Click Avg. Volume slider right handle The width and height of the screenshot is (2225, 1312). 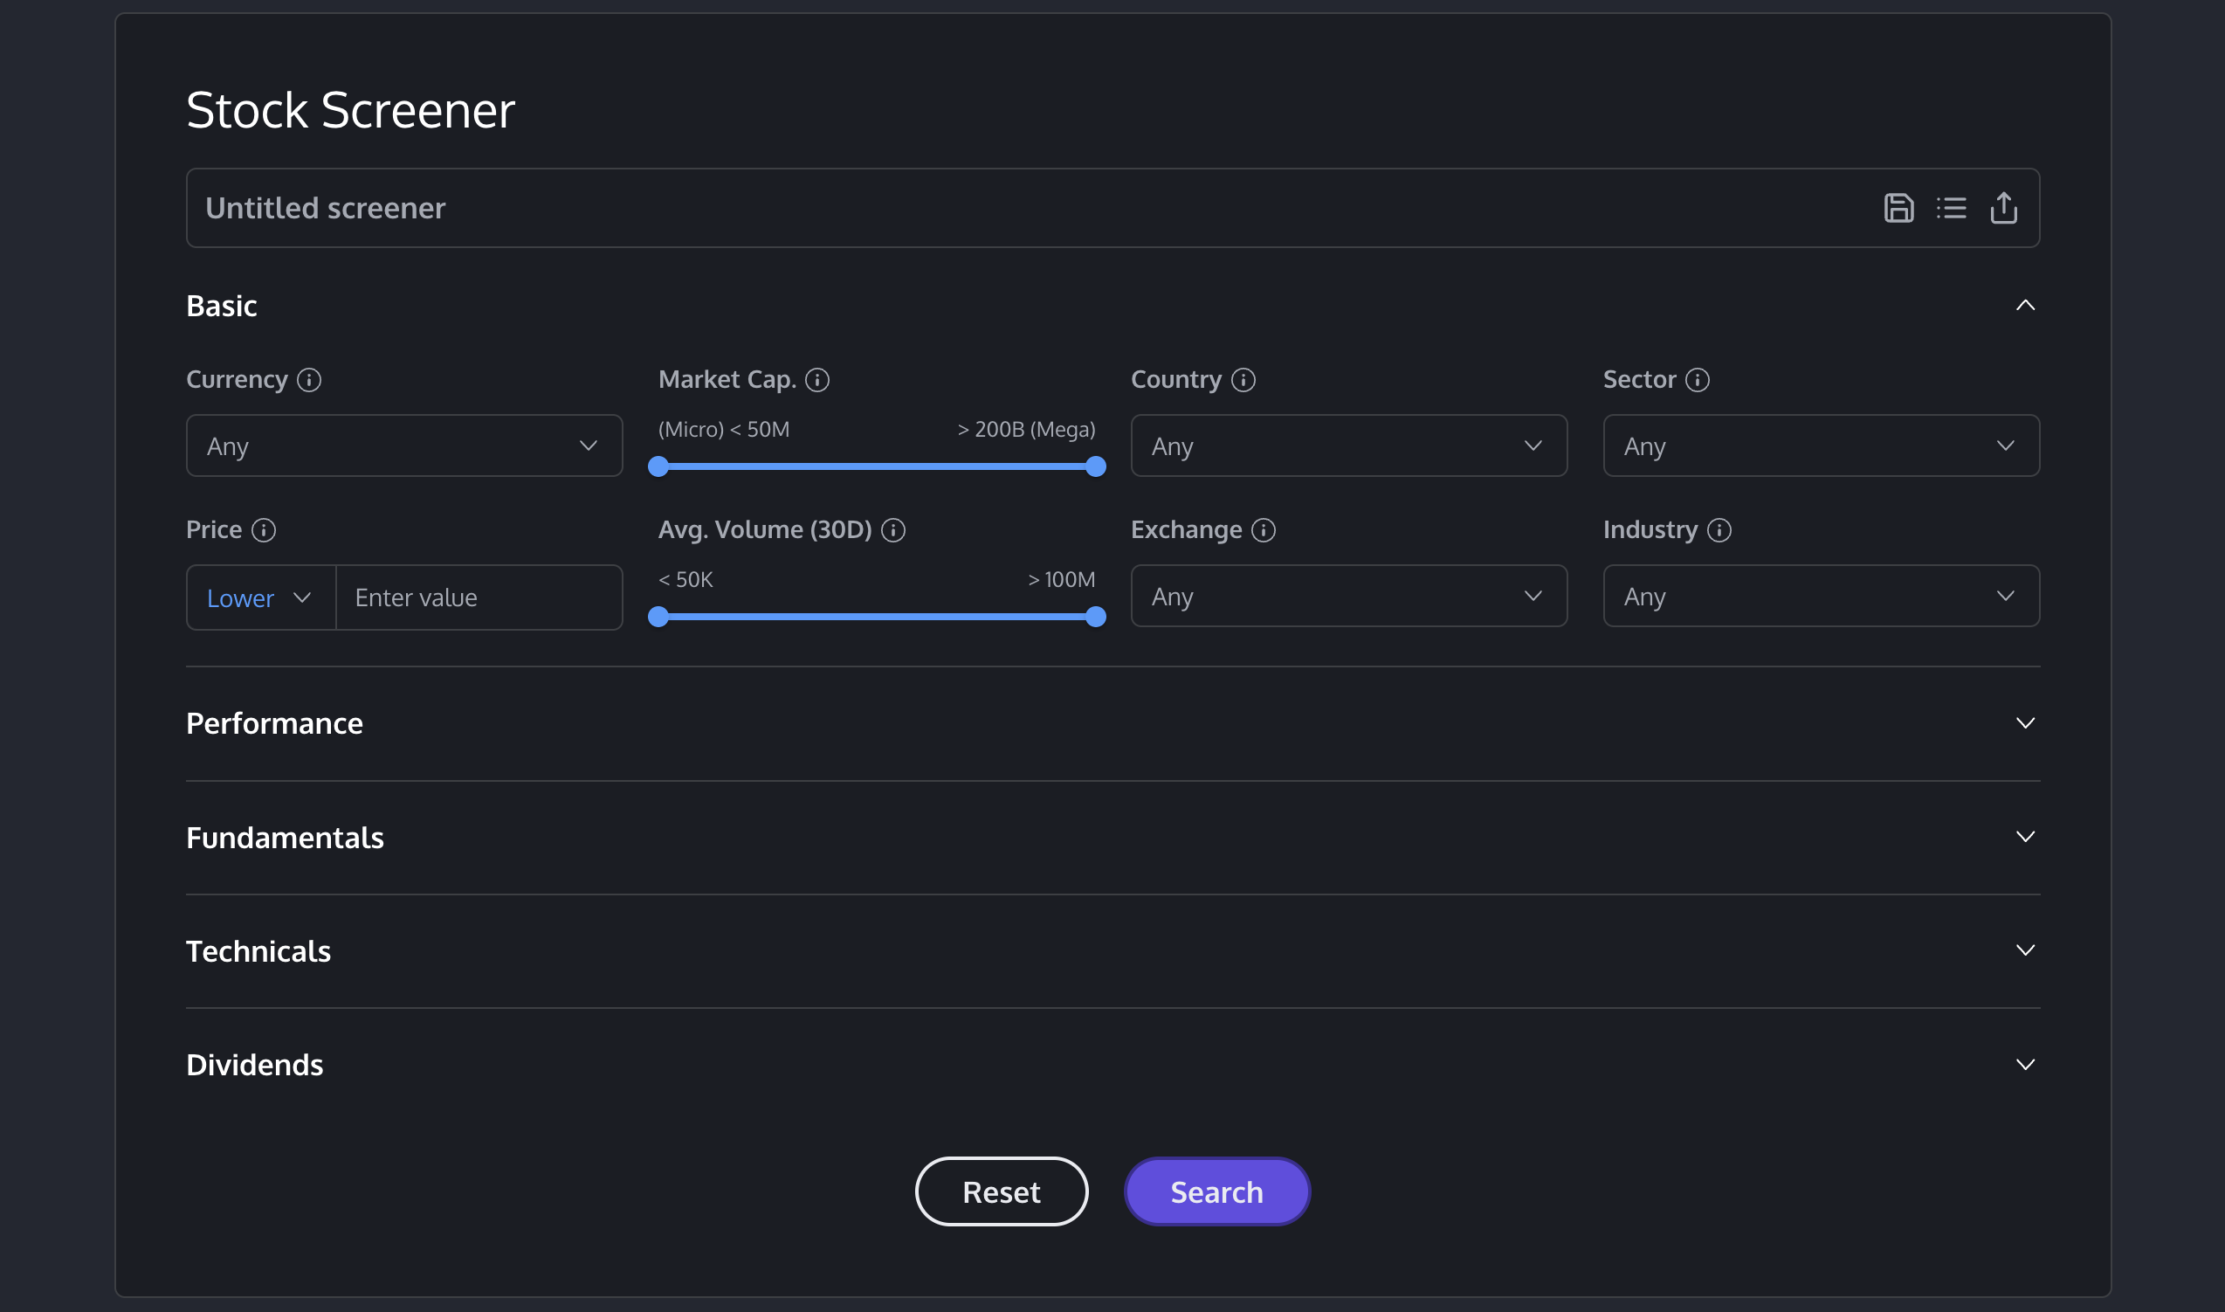(1096, 617)
